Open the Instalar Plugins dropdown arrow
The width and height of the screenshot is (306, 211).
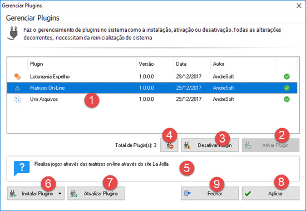(x=60, y=193)
